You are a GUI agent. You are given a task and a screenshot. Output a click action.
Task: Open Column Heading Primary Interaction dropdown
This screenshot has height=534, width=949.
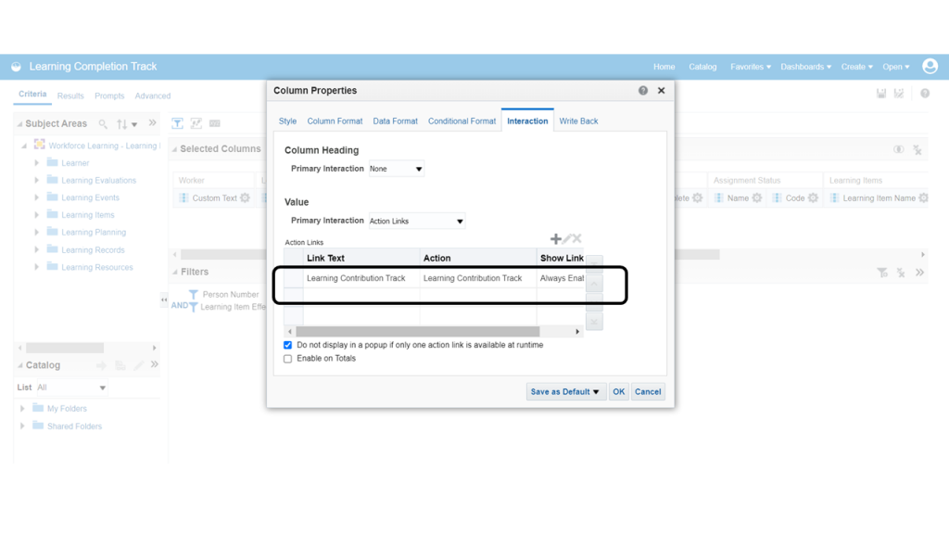tap(396, 170)
